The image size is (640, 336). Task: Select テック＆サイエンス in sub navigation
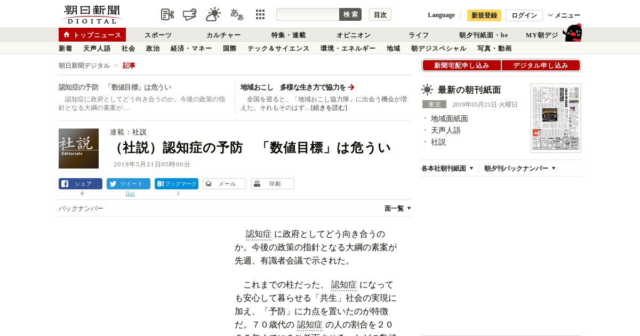[x=278, y=49]
